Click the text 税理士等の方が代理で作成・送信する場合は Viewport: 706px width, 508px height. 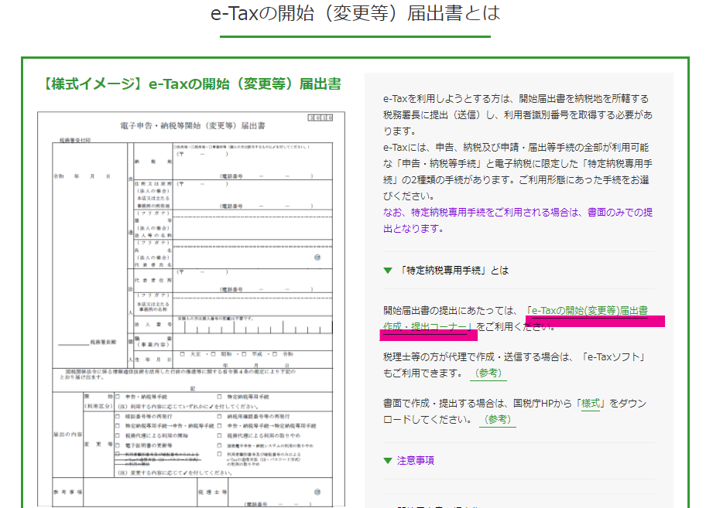[478, 357]
